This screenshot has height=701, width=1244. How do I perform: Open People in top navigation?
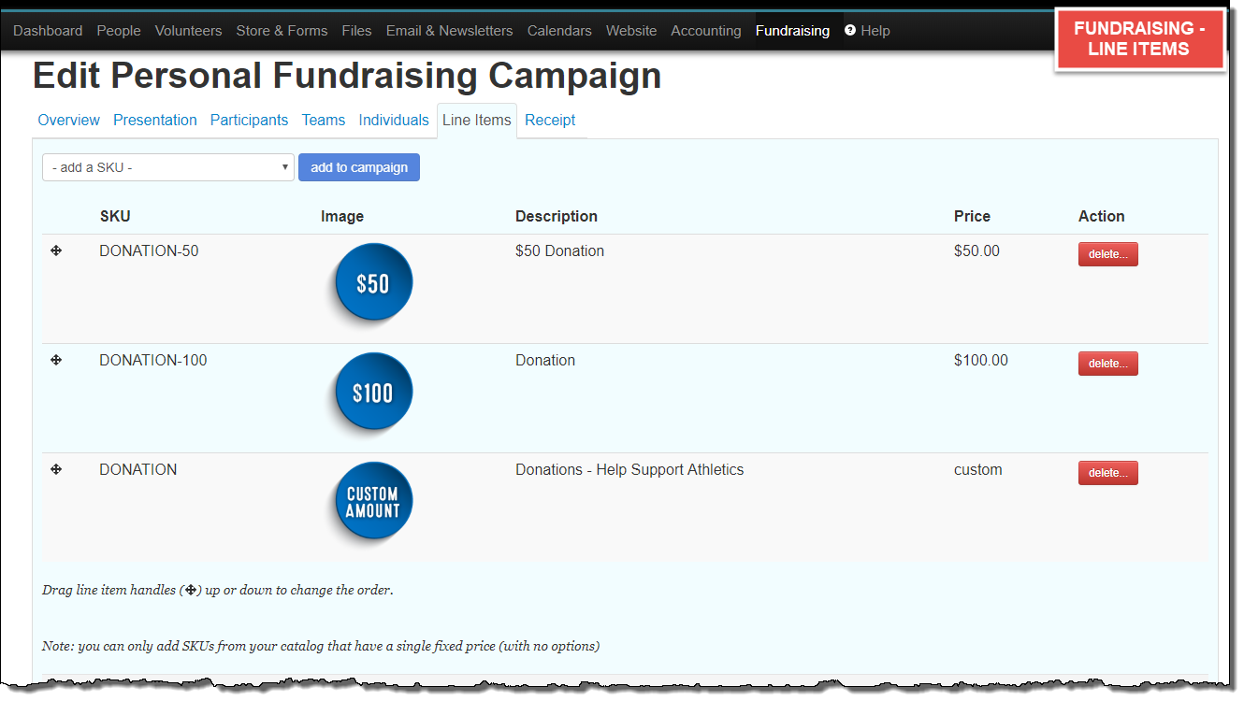[x=119, y=31]
